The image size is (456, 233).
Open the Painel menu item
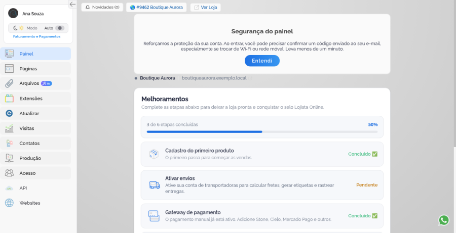[x=35, y=54]
